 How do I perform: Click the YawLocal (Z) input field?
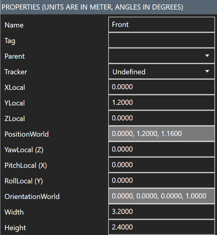[x=161, y=149]
